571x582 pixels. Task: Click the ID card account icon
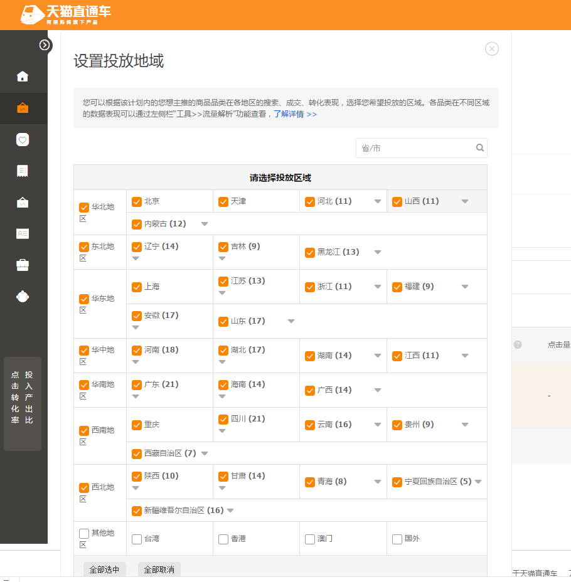[23, 233]
